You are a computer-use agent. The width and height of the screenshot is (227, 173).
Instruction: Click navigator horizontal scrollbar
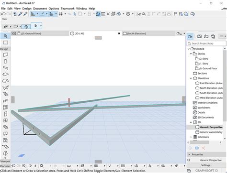(199, 142)
